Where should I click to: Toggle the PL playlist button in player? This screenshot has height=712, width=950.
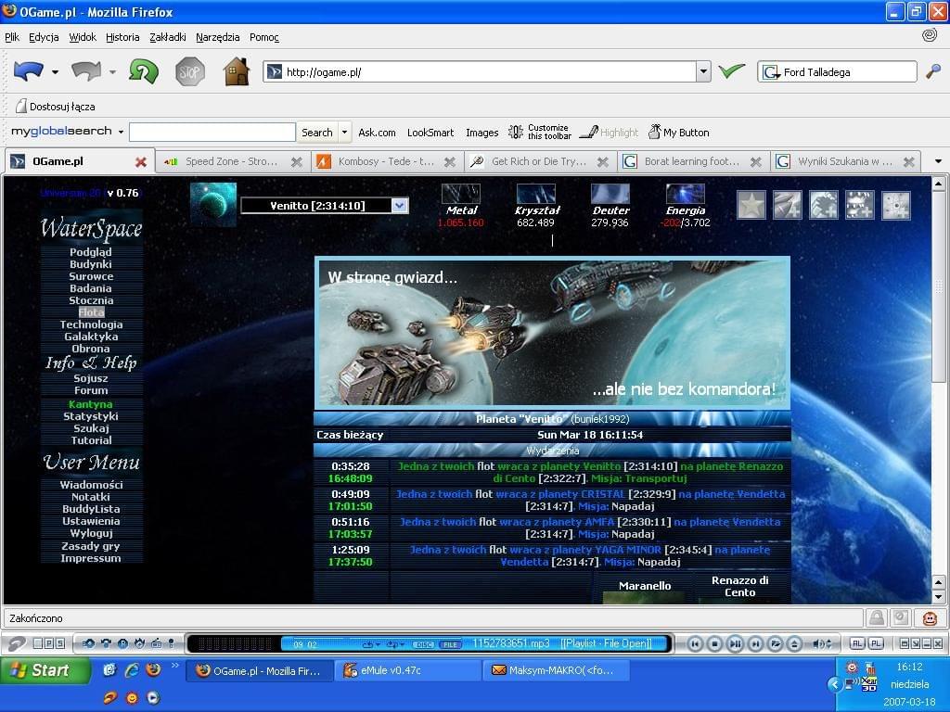click(x=876, y=643)
